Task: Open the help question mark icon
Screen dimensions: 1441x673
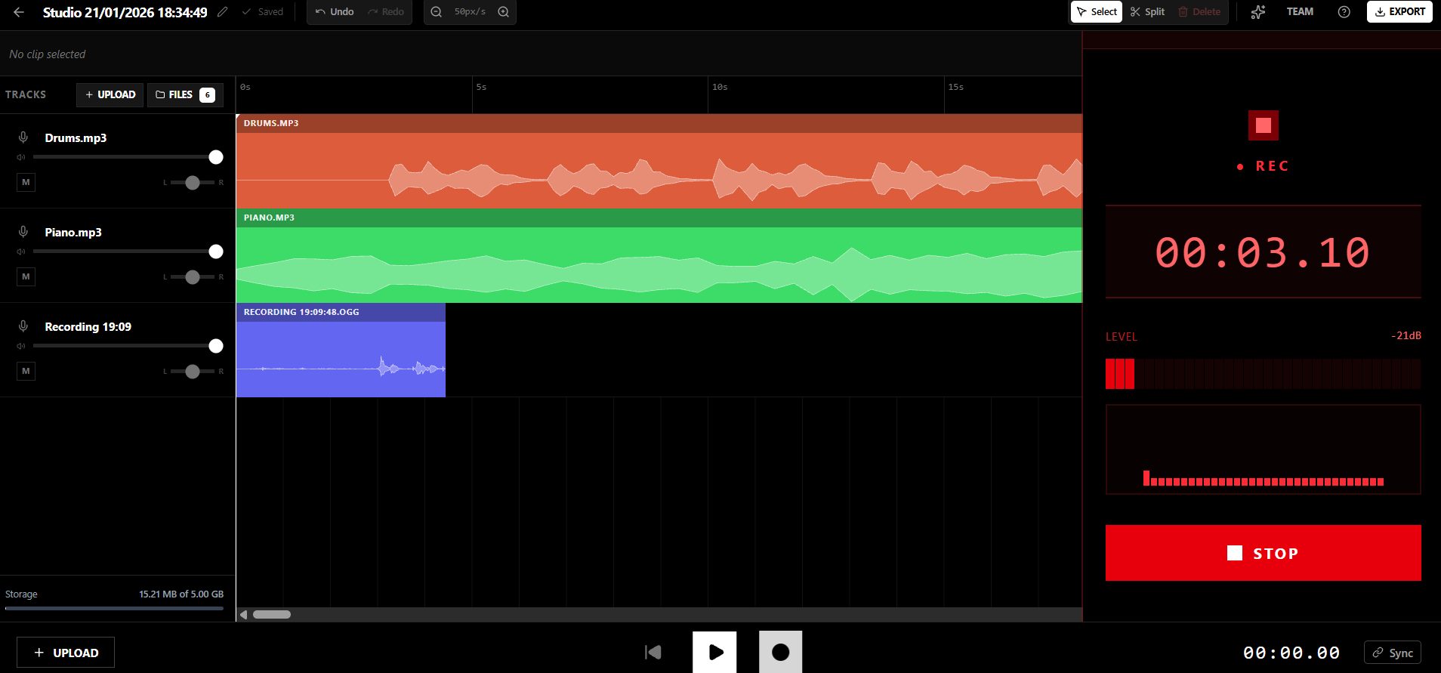Action: point(1344,12)
